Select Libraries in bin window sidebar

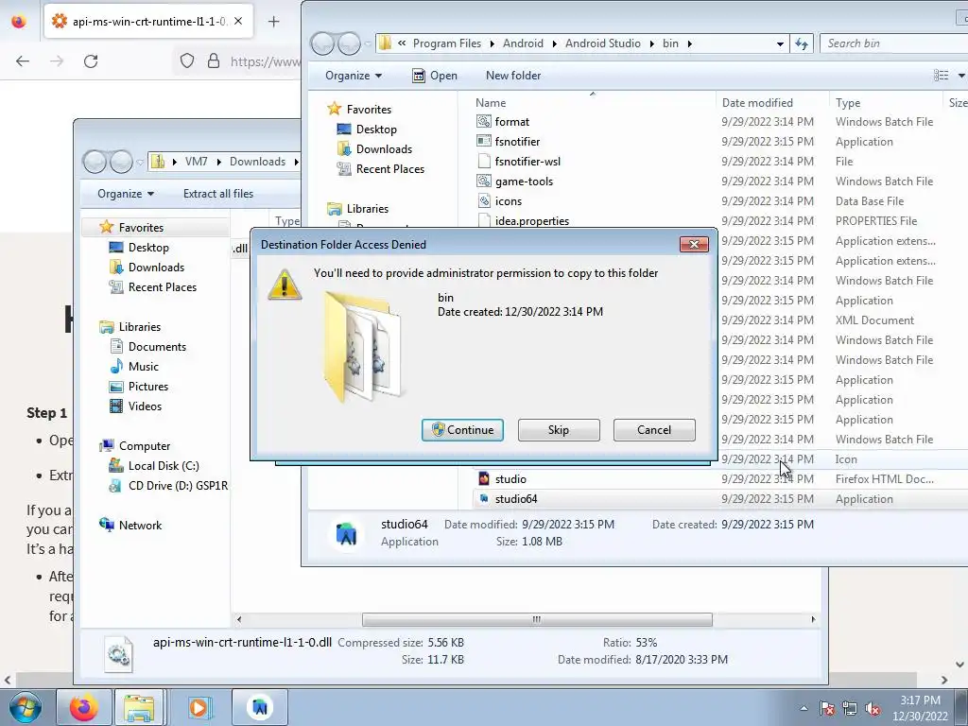coord(368,209)
